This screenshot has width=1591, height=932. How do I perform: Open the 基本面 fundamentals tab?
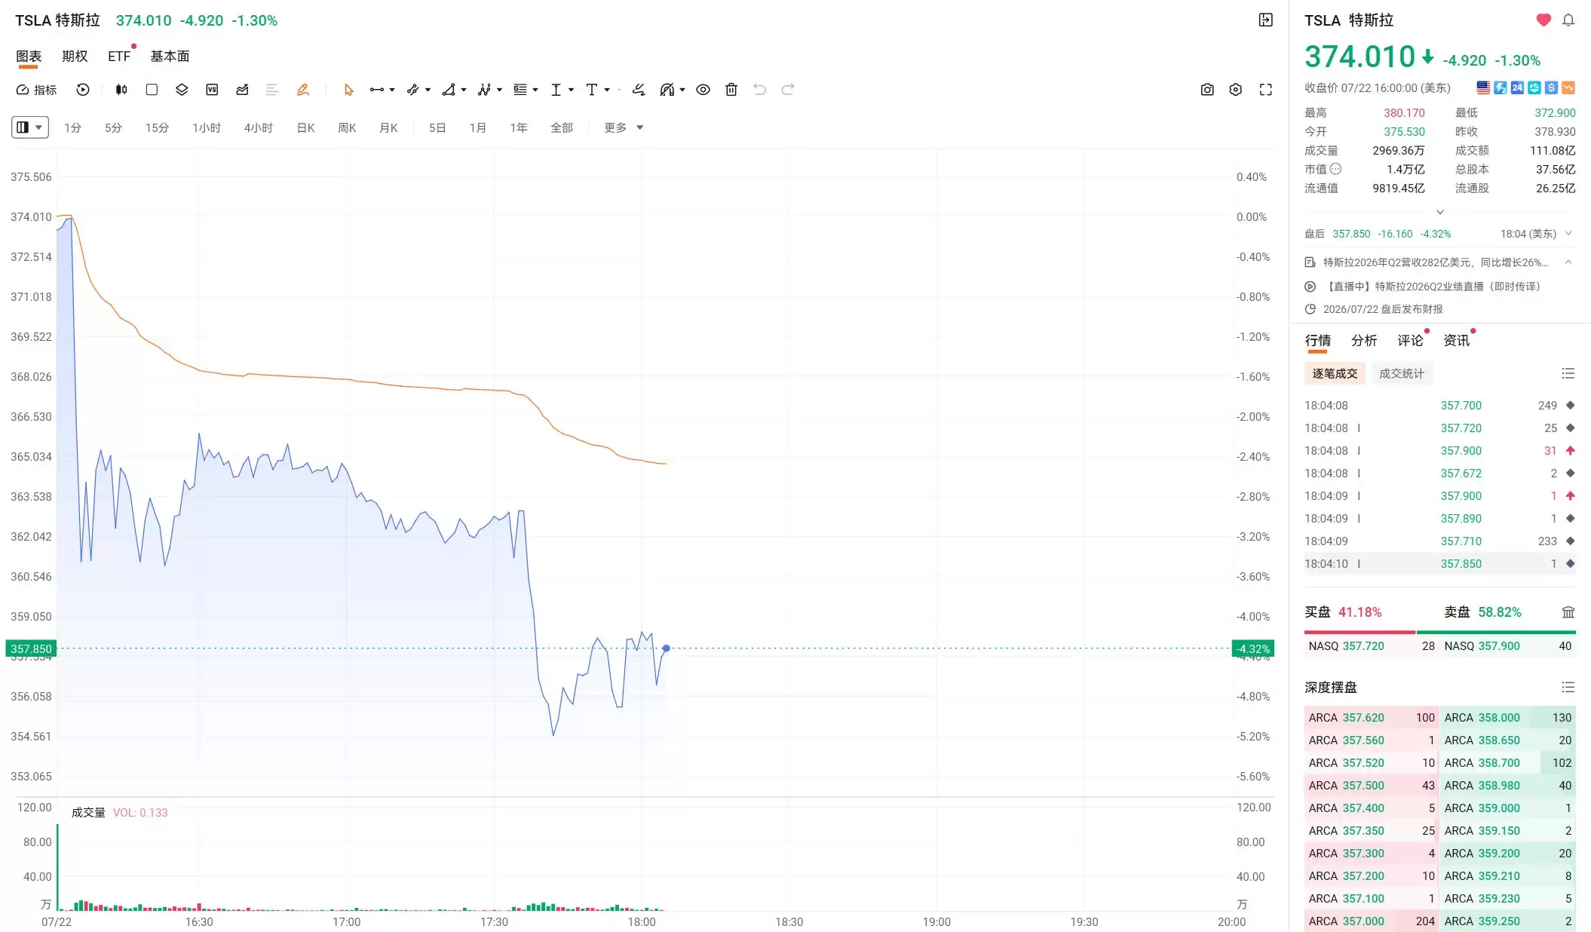click(x=170, y=57)
